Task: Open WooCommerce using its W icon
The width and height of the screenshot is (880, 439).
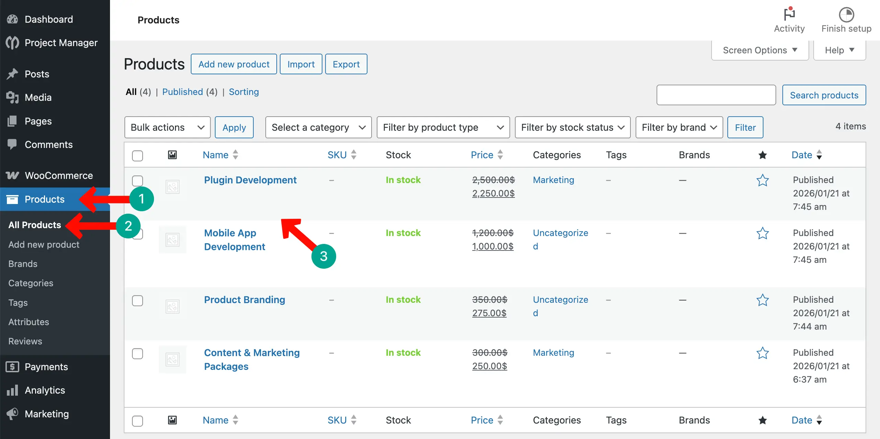Action: click(12, 175)
